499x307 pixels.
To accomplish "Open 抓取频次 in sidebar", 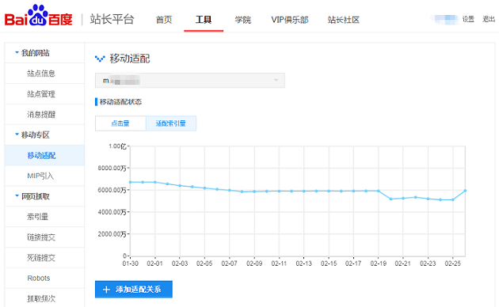I will pos(41,299).
